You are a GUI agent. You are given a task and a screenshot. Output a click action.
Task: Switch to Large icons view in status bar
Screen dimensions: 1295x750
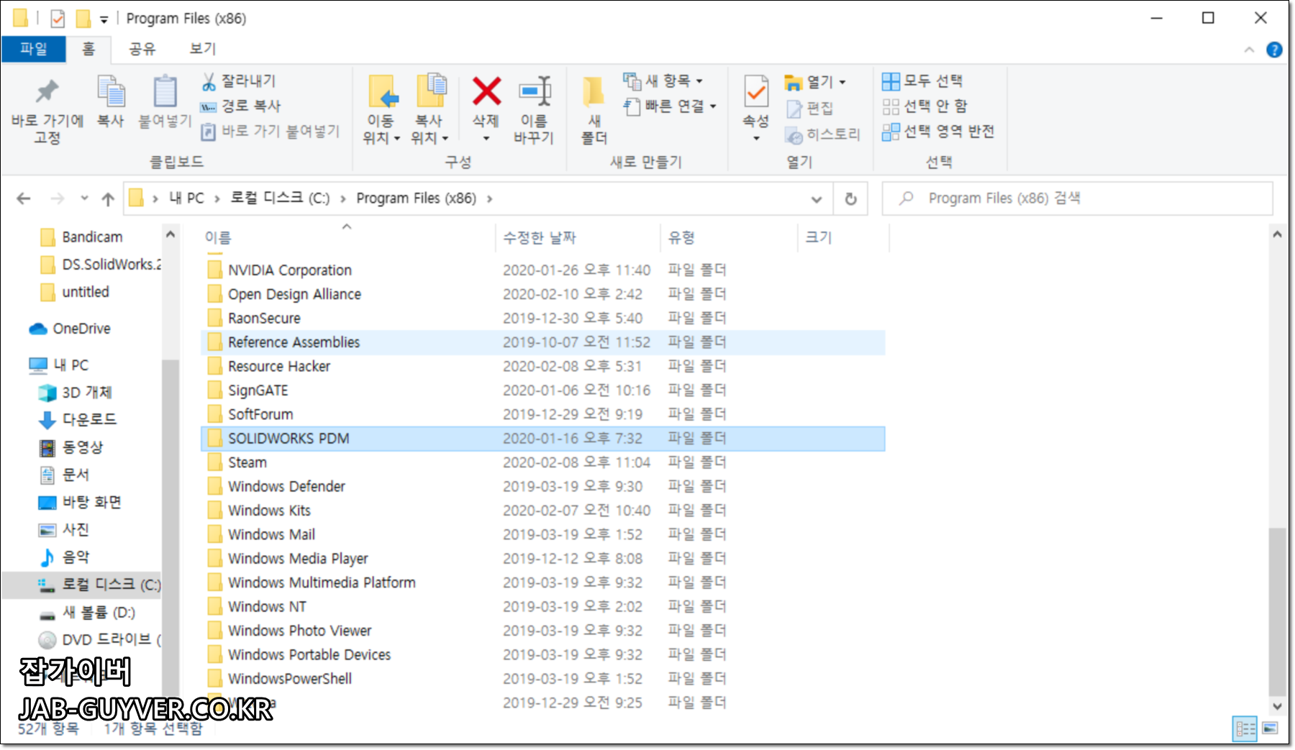tap(1271, 728)
